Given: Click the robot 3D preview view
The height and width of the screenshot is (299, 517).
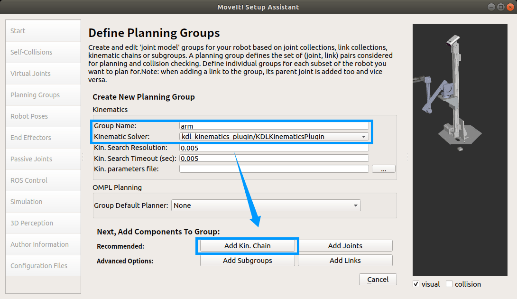Looking at the screenshot, I should pyautogui.click(x=460, y=149).
